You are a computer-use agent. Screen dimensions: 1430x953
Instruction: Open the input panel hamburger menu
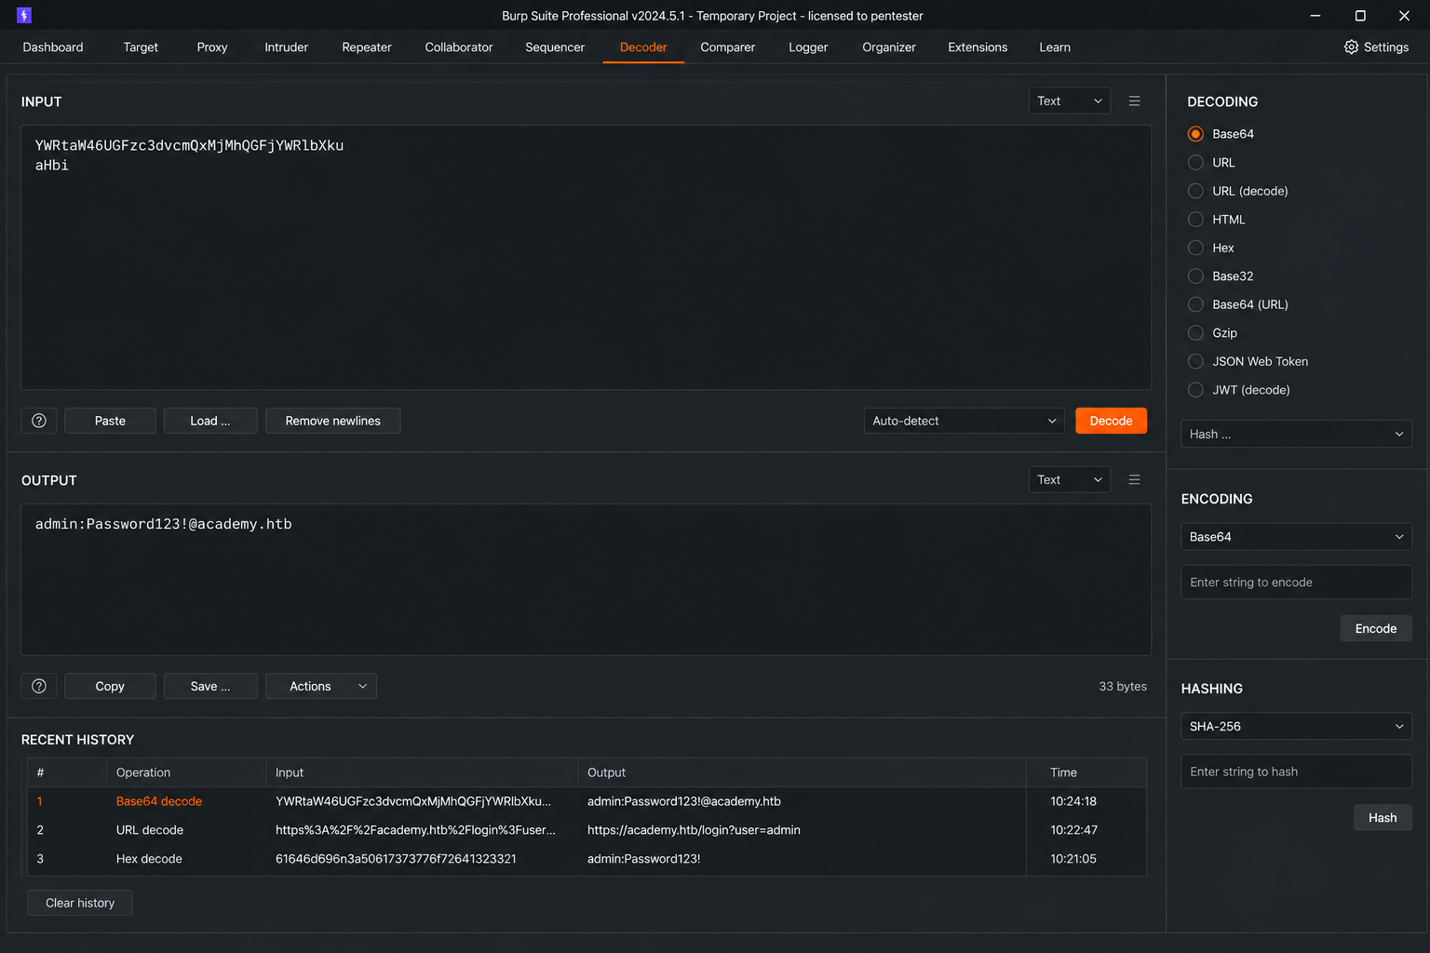click(1134, 101)
